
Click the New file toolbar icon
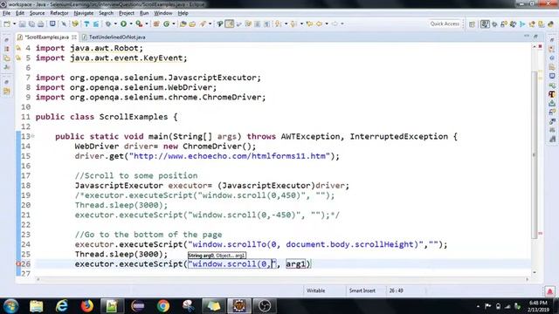[x=7, y=24]
